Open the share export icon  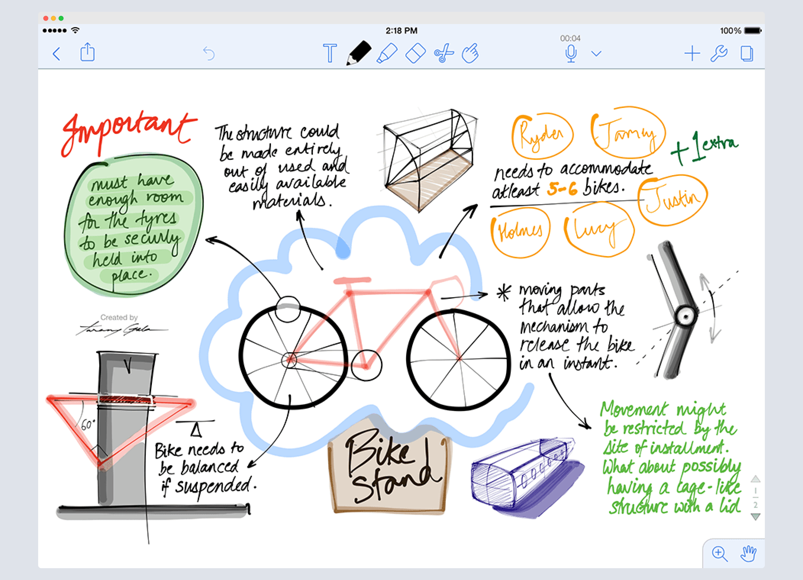pos(87,52)
